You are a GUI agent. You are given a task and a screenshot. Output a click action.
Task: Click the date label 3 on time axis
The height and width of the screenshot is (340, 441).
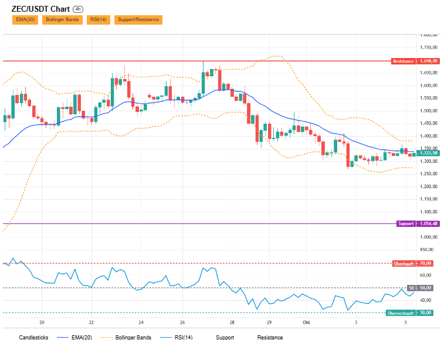pos(356,322)
